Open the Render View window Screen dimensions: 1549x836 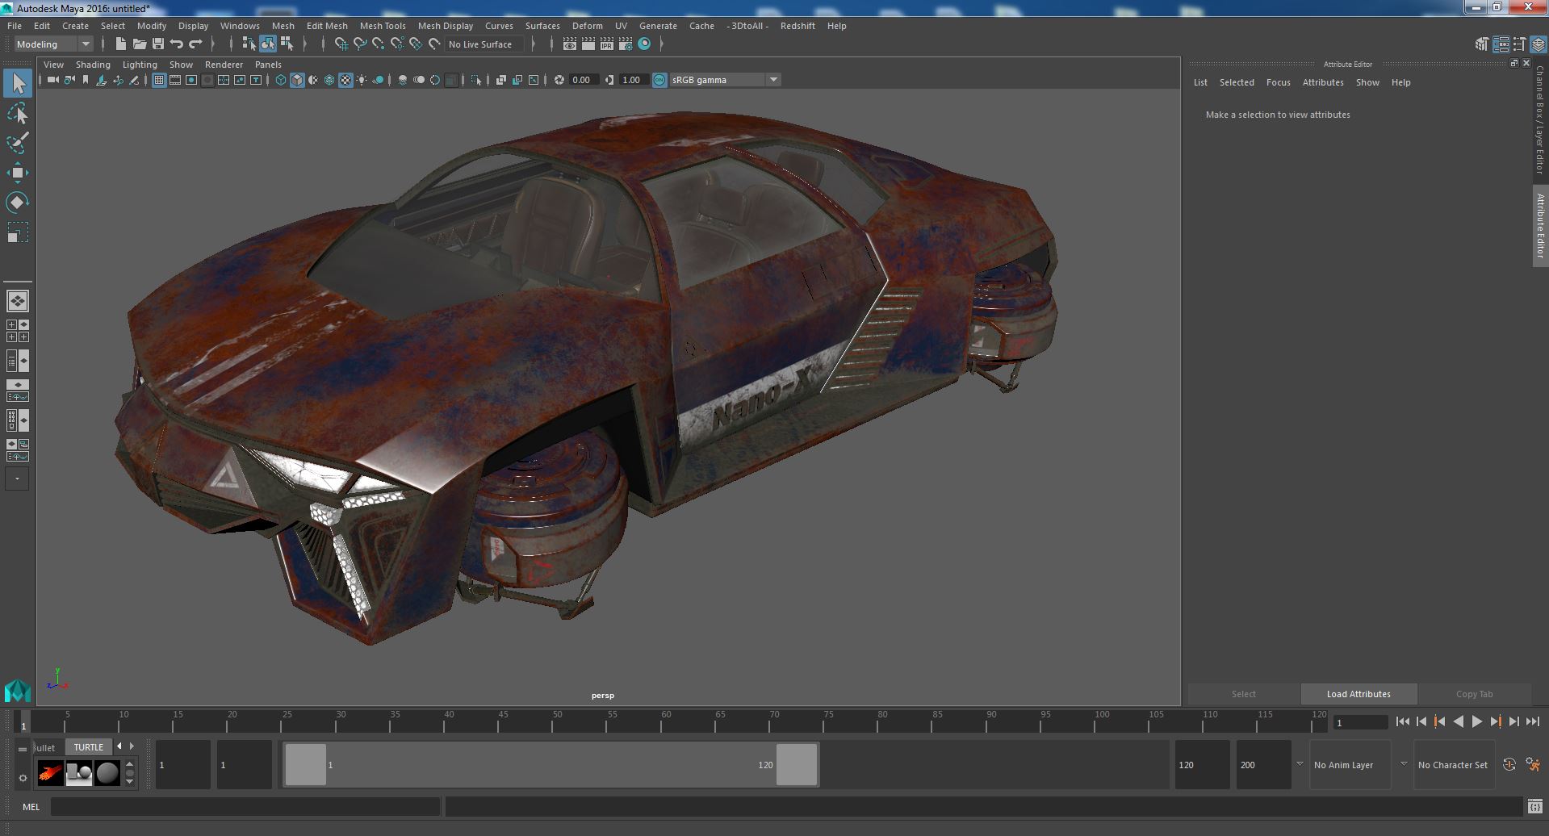(x=570, y=44)
